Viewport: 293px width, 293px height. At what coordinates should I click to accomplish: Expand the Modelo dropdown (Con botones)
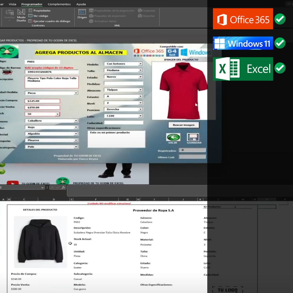click(x=140, y=64)
